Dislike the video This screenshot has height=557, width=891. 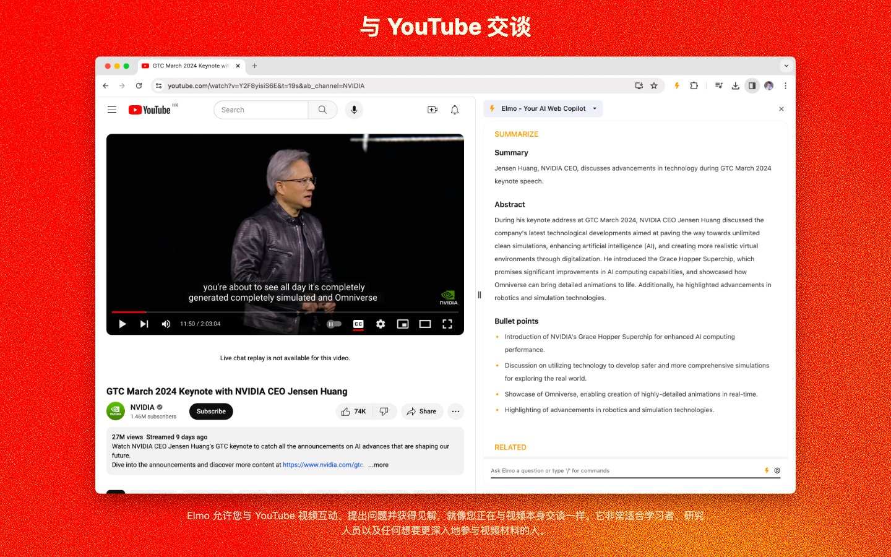point(384,412)
